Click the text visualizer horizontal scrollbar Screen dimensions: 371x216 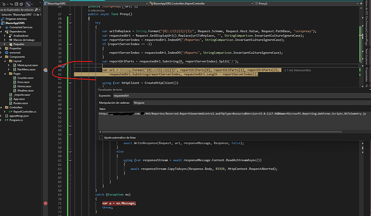[222, 132]
